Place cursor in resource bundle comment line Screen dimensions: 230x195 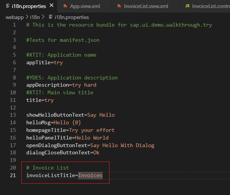click(119, 25)
